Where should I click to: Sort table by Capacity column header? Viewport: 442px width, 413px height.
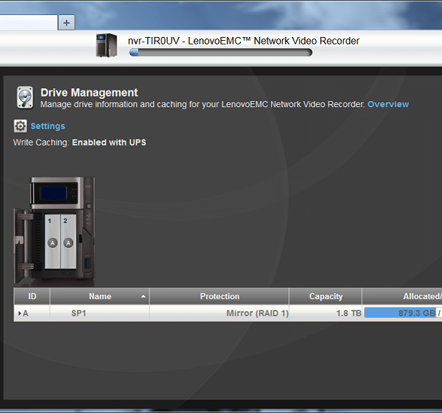(x=326, y=296)
